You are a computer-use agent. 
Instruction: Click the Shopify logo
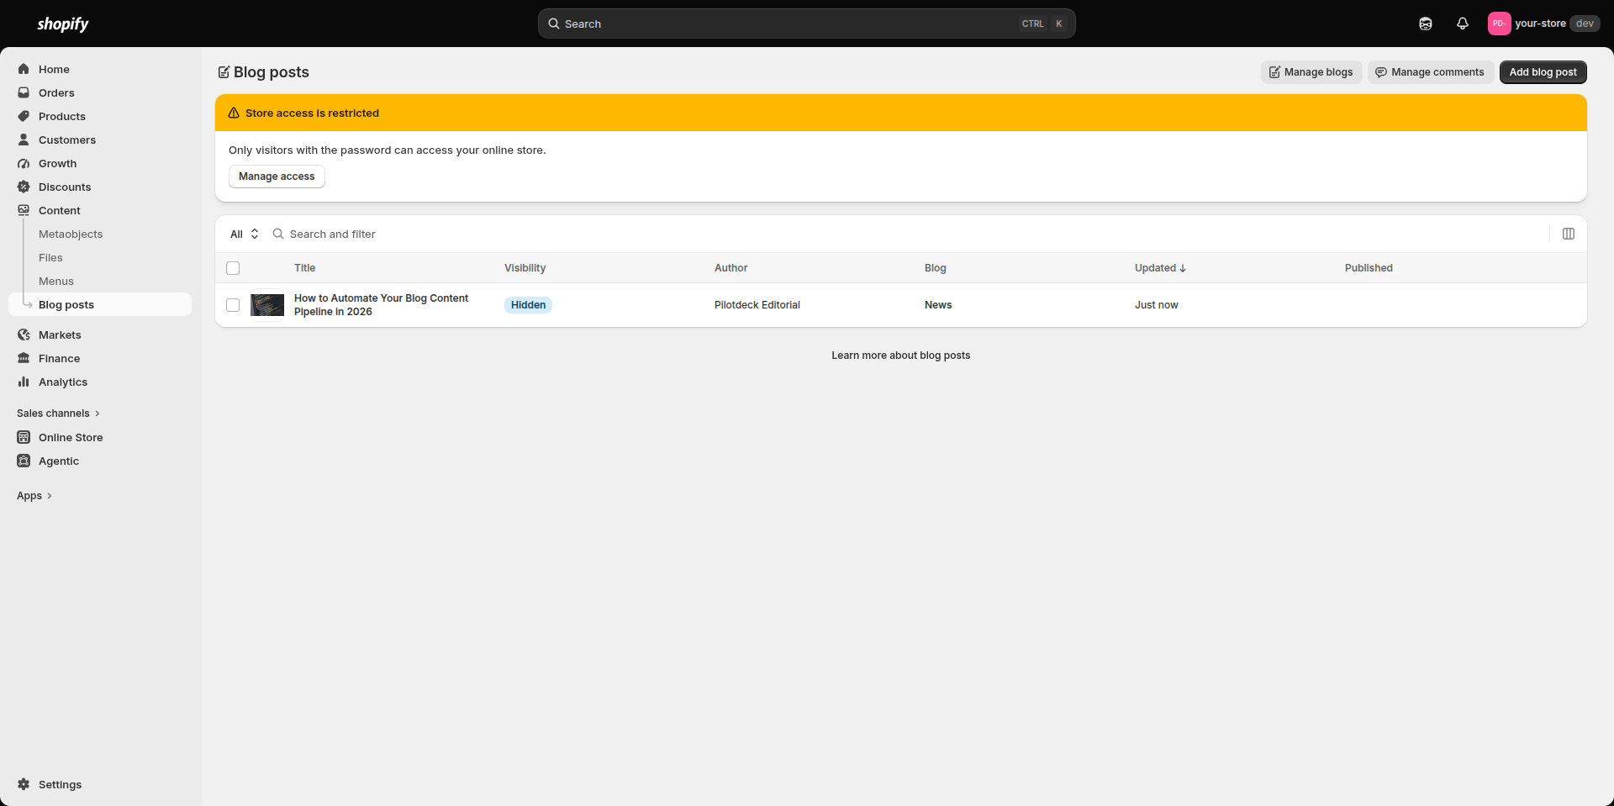tap(63, 24)
